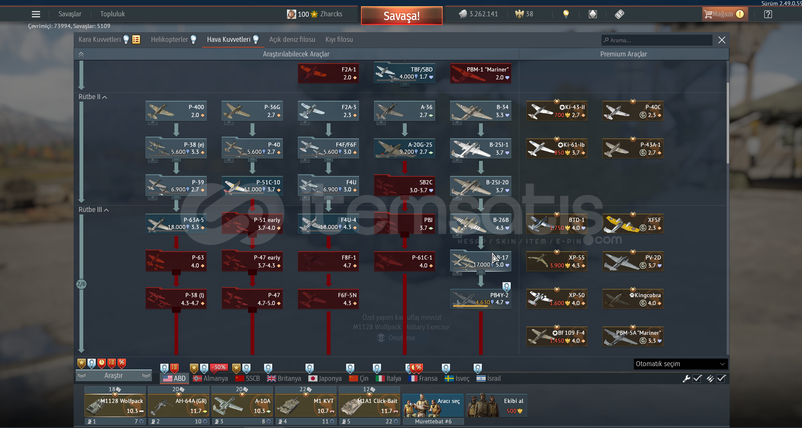
Task: Click the Golden Eagles currency icon
Action: pos(519,14)
